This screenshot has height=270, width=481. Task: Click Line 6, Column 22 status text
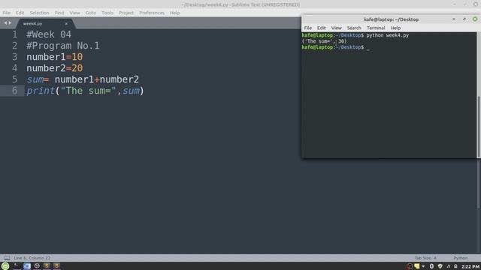coord(32,258)
